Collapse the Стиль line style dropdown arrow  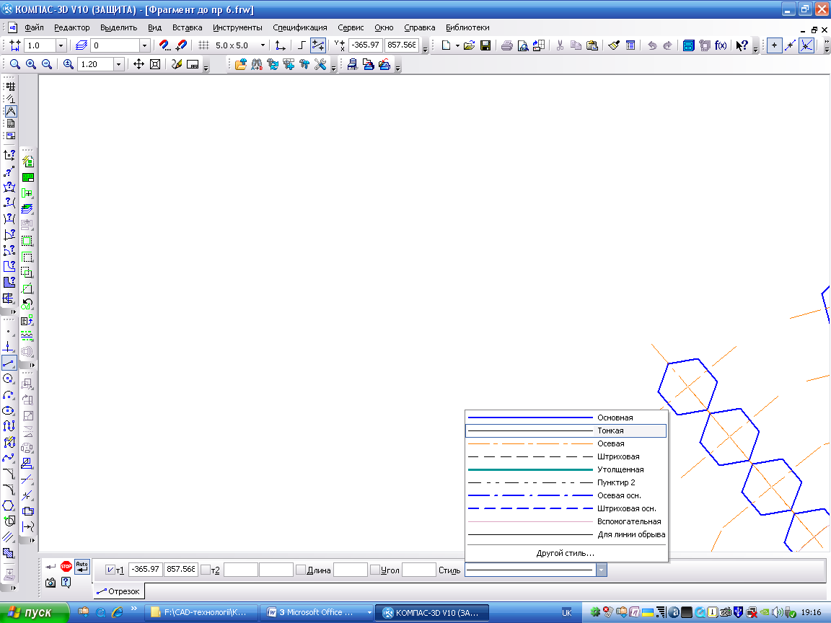pyautogui.click(x=601, y=570)
